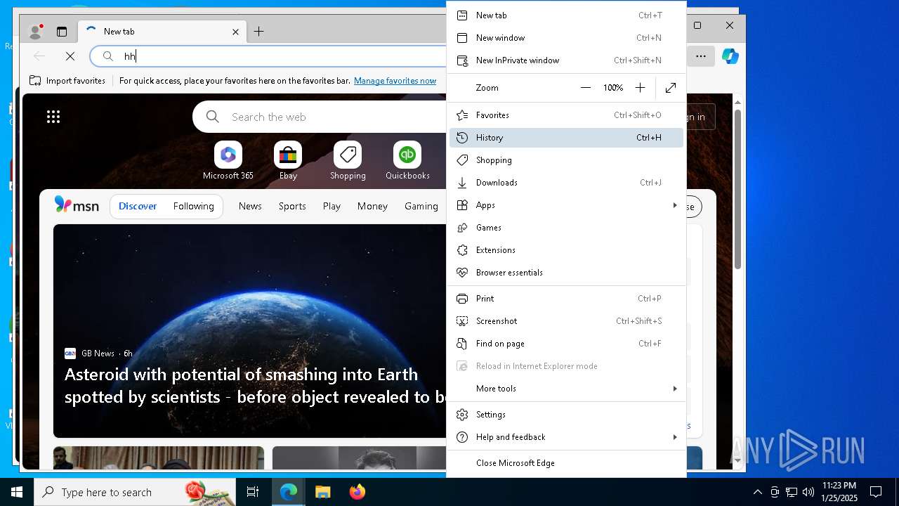
Task: Open Task View on taskbar
Action: coord(253,492)
